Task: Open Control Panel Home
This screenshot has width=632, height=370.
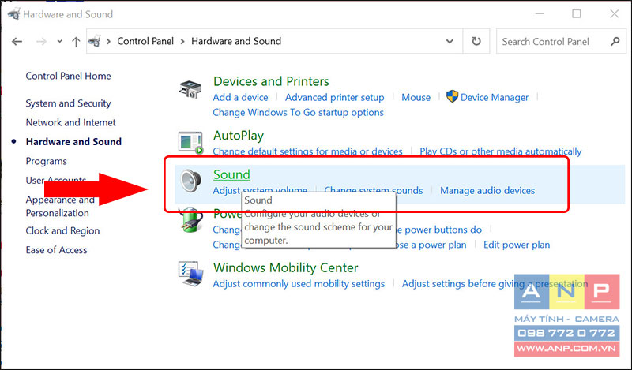Action: tap(68, 76)
